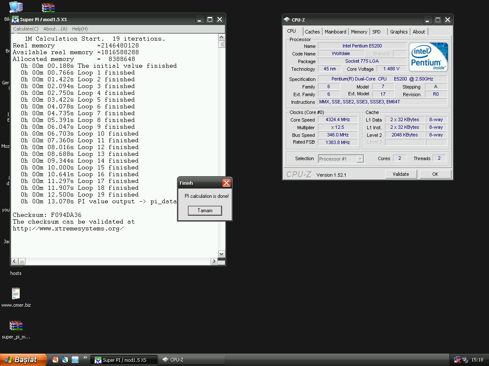This screenshot has height=366, width=489.
Task: Click the 15:18 system clock
Action: pyautogui.click(x=477, y=360)
